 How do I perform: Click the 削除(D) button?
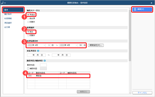[x=83, y=92]
